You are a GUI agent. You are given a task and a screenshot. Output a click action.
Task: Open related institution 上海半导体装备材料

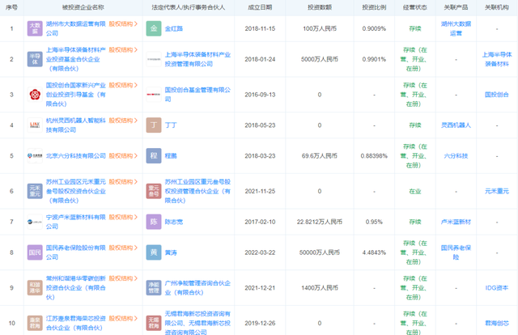tap(497, 59)
